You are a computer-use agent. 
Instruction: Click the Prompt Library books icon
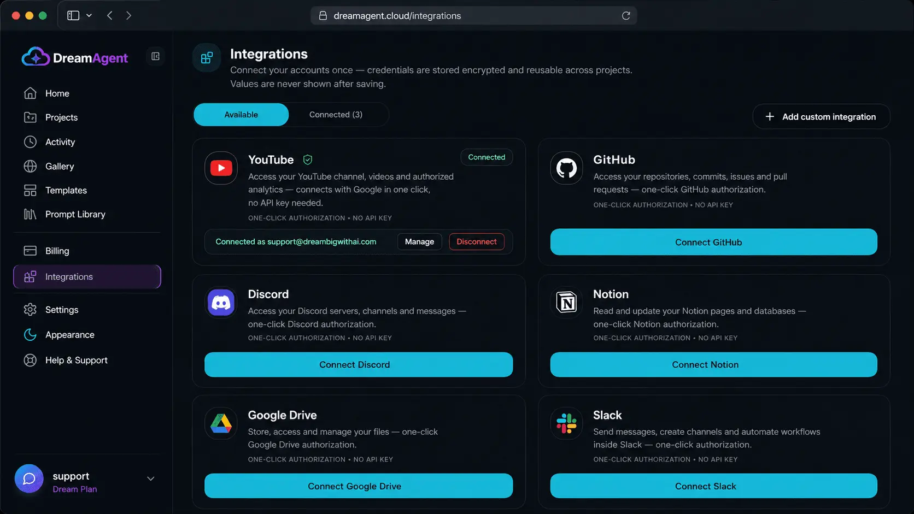(x=30, y=214)
